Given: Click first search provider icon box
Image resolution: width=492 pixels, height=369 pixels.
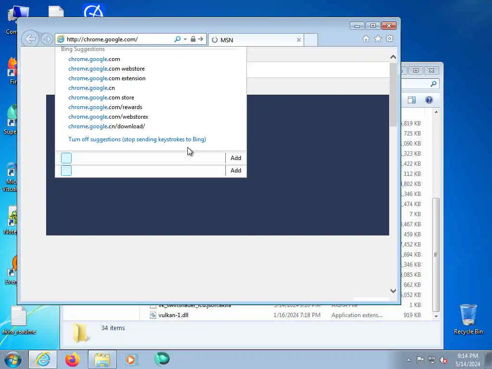Looking at the screenshot, I should (66, 158).
